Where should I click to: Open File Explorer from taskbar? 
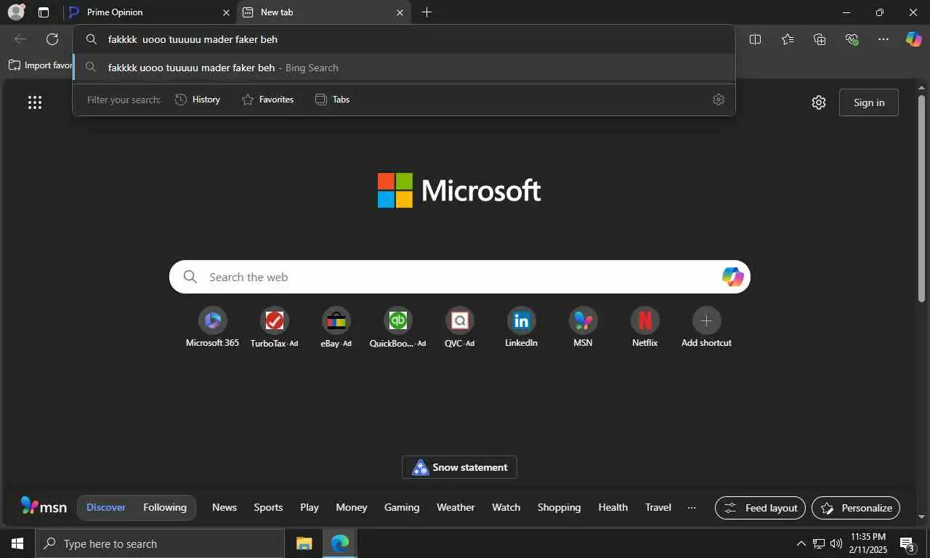click(304, 543)
